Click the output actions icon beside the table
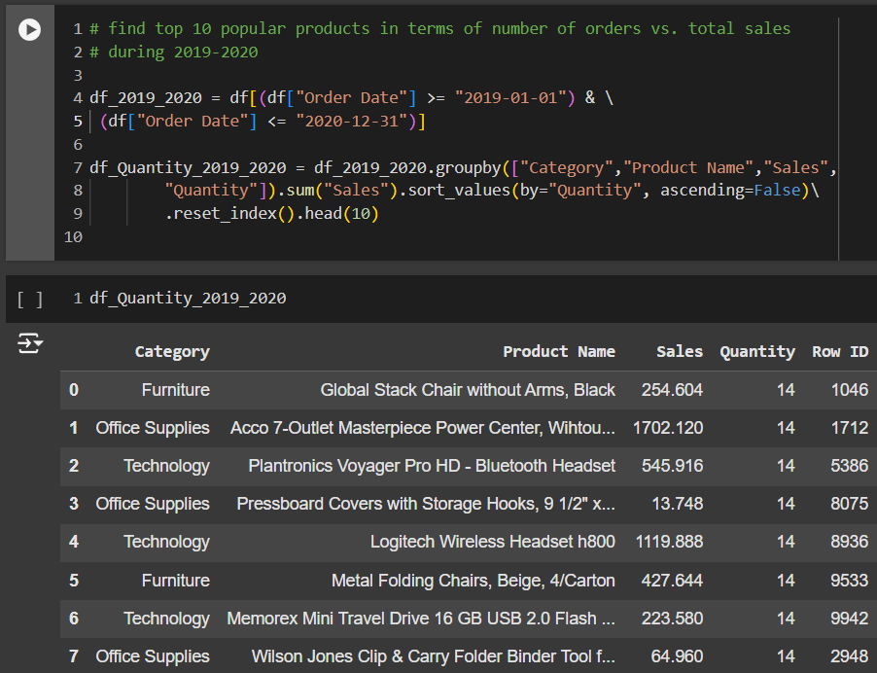 point(30,343)
